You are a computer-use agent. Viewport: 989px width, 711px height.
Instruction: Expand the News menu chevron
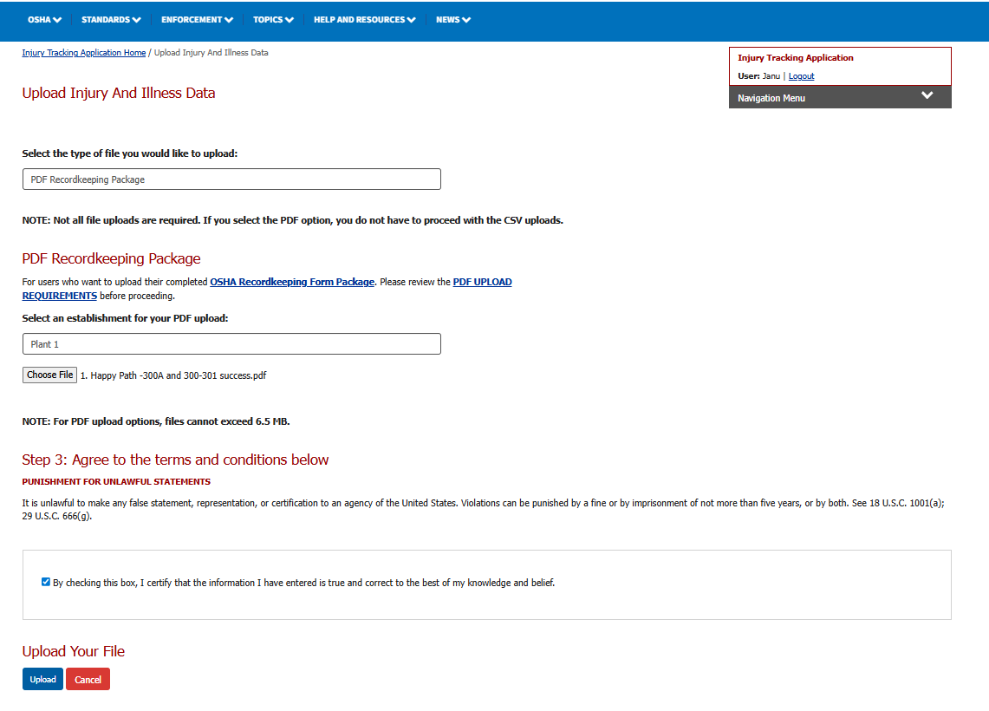[466, 20]
